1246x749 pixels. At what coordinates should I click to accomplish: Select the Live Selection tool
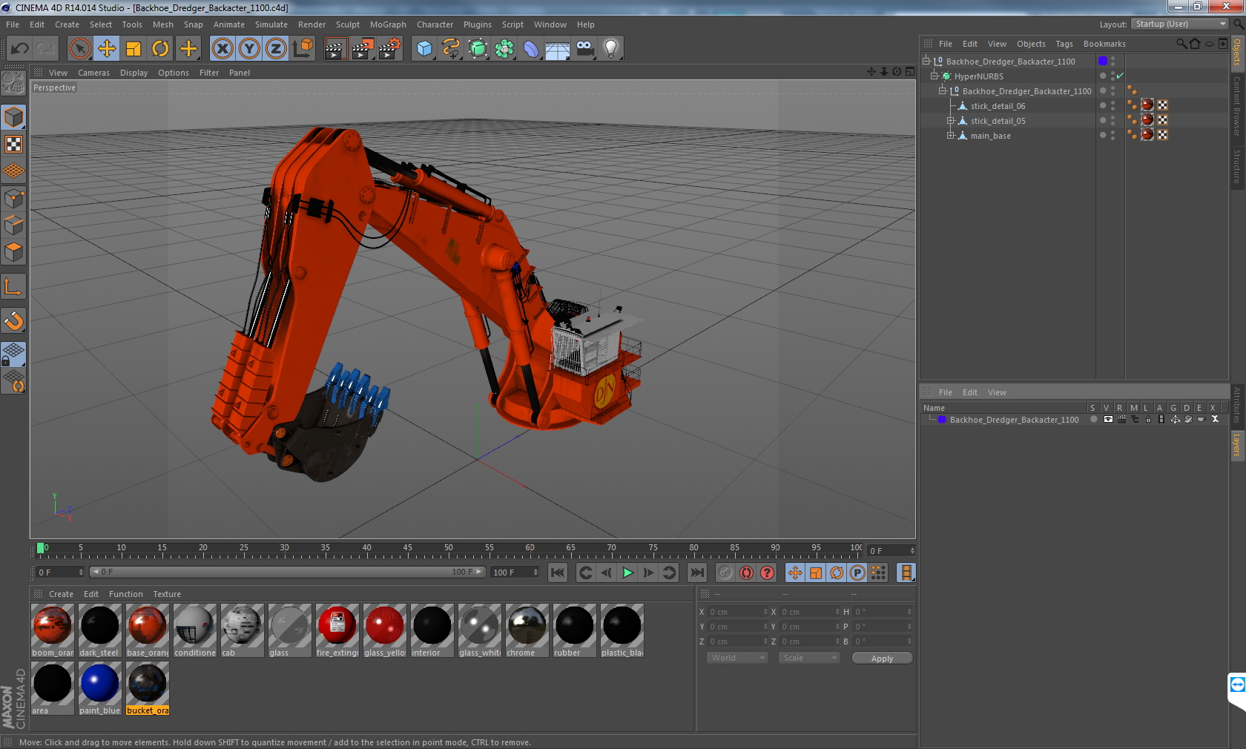[80, 49]
